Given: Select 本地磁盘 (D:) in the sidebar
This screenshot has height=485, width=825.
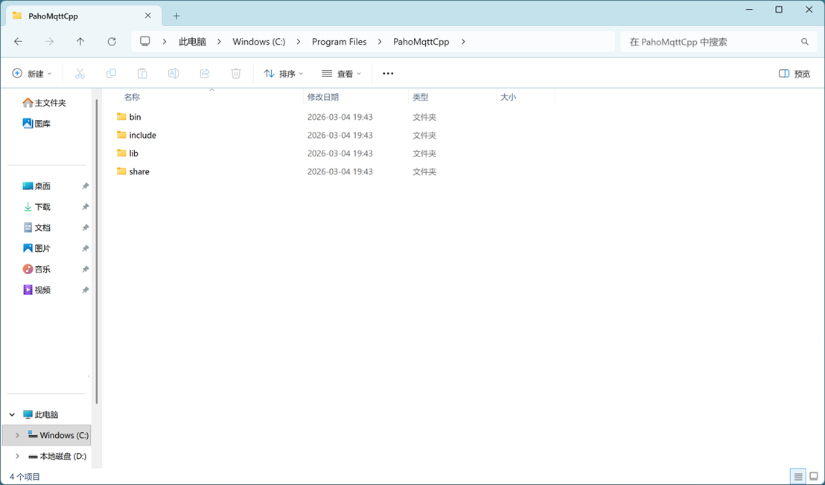Looking at the screenshot, I should (57, 456).
